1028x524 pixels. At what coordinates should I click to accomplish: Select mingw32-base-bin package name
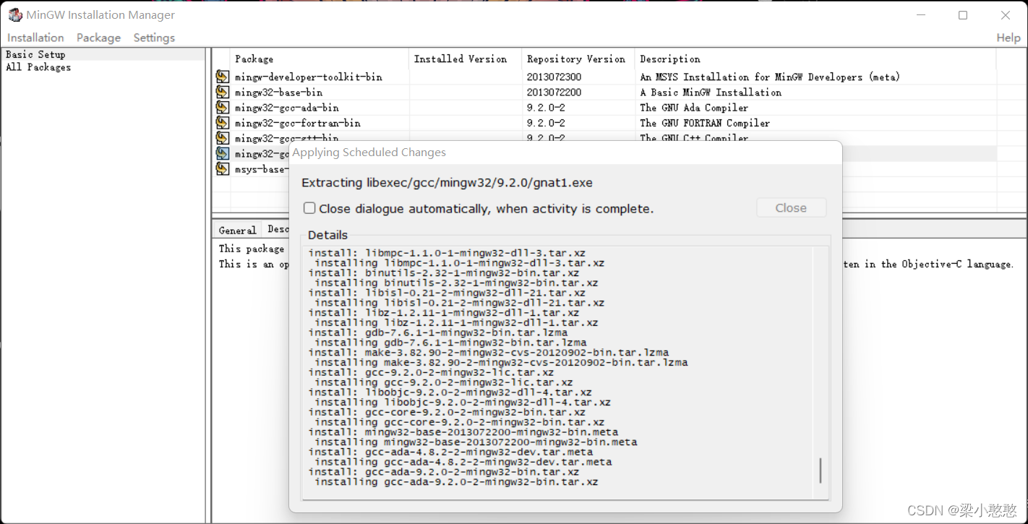pyautogui.click(x=278, y=92)
